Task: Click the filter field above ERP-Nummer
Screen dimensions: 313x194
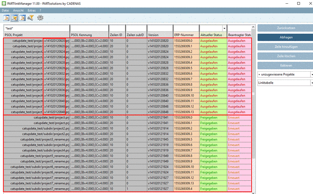Action: click(x=186, y=28)
